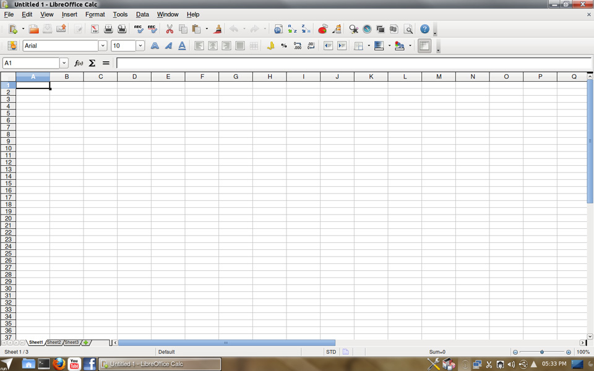Sort the column in ascending order
The height and width of the screenshot is (371, 594).
[292, 29]
